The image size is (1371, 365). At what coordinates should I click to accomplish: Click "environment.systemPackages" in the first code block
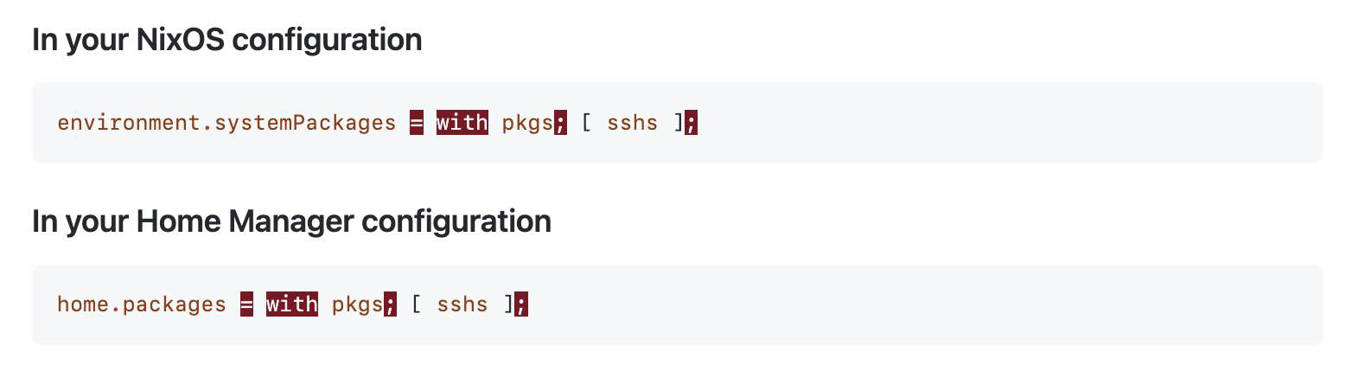coord(226,123)
